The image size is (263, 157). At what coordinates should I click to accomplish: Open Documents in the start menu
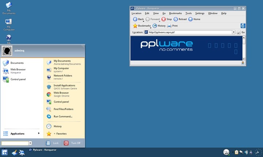22,63
